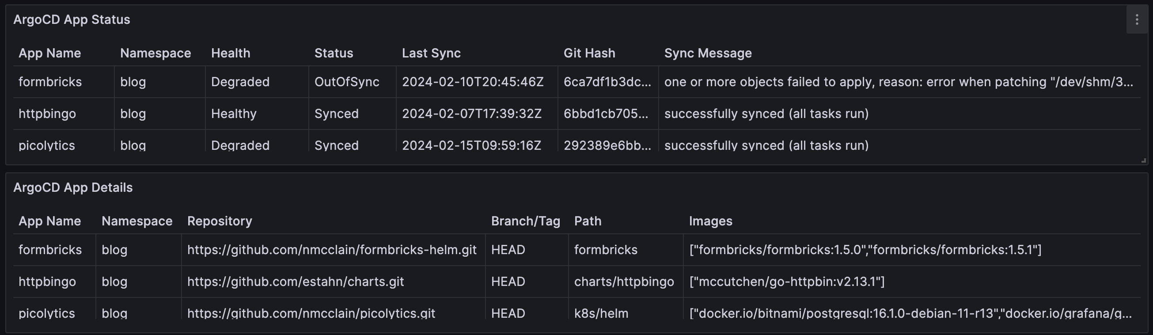Screen dimensions: 1153x335
Task: Click blog namespace in httpbingo details row
Action: pos(114,282)
